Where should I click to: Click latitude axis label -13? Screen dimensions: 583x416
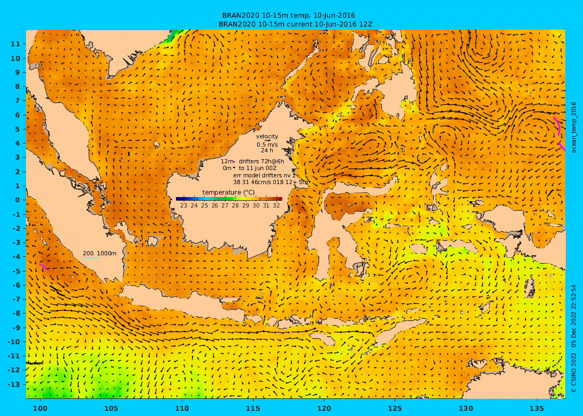point(14,384)
